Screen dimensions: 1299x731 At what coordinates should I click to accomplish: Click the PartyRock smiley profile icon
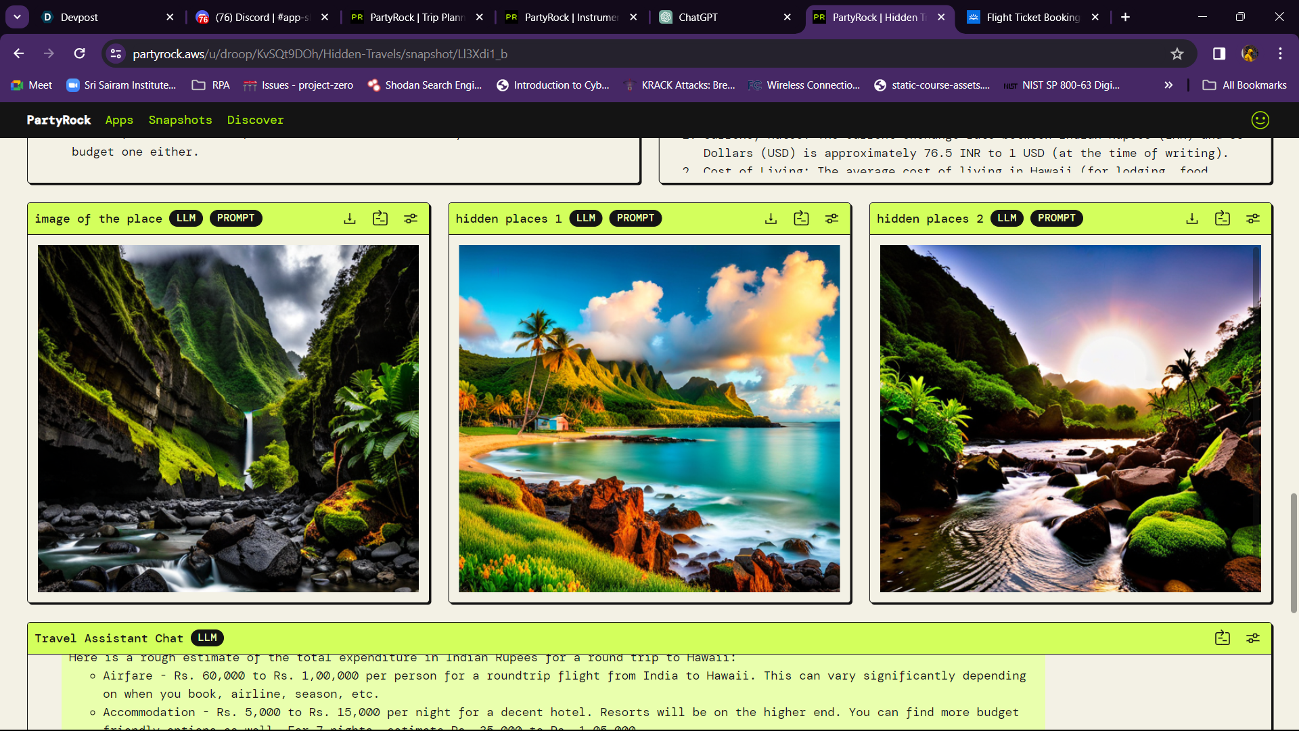[1260, 120]
